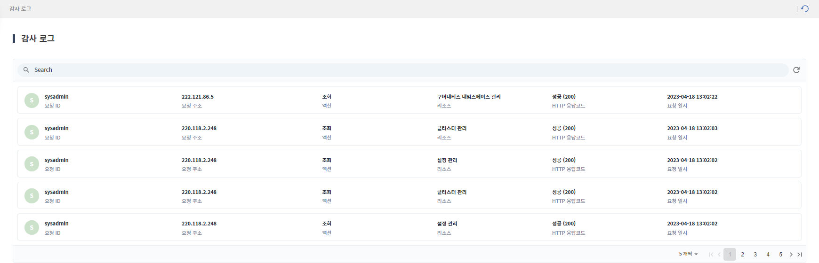Select page 4 in pagination
This screenshot has height=263, width=819.
[x=768, y=255]
